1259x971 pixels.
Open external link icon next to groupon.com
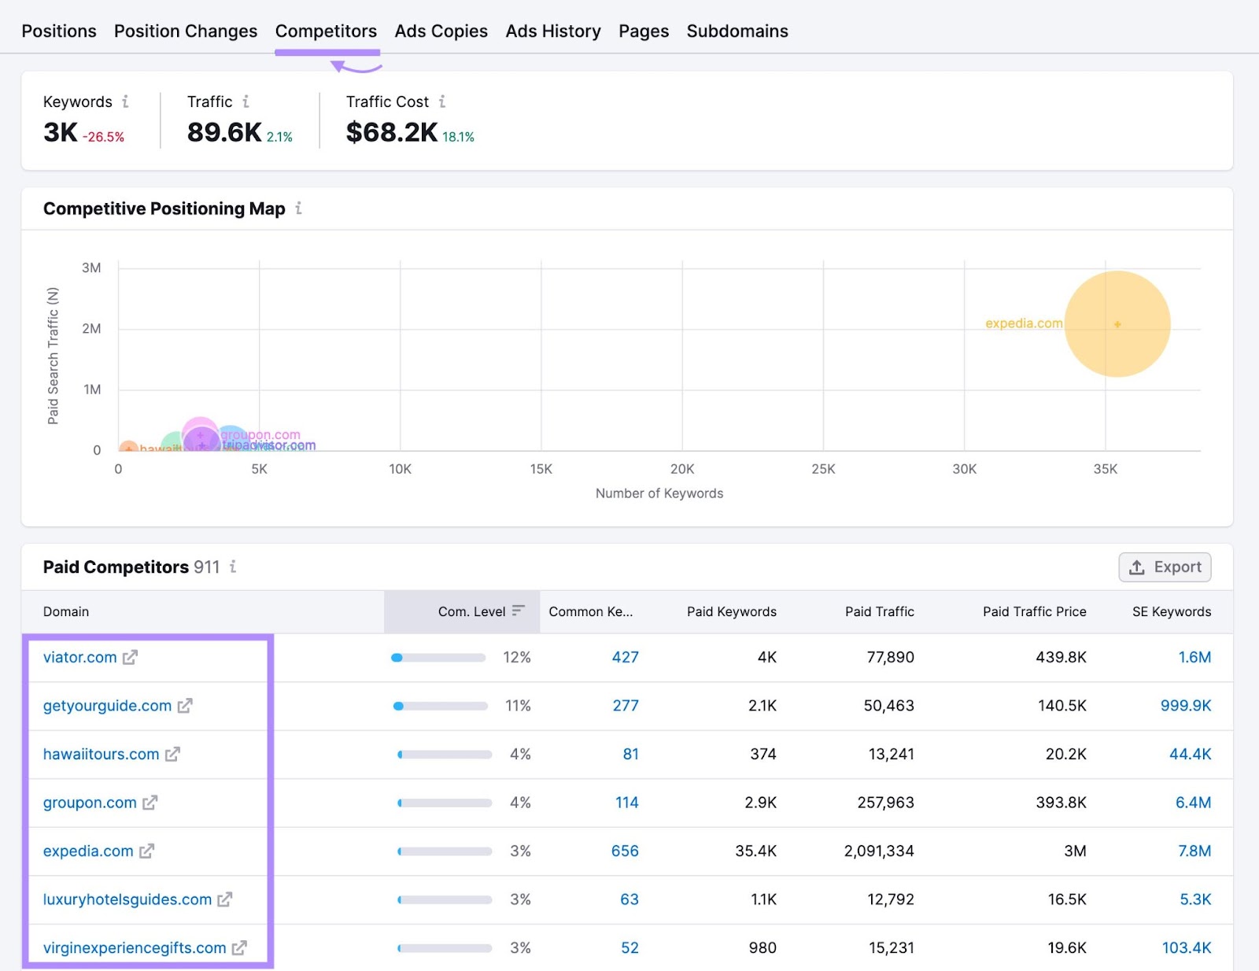point(150,803)
